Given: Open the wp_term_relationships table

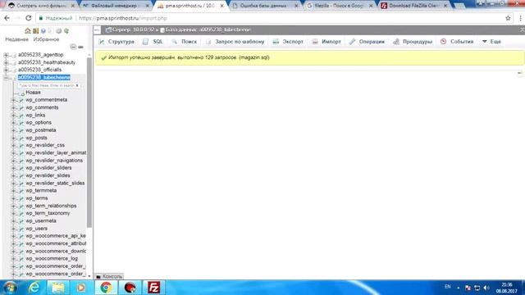Looking at the screenshot, I should (51, 206).
